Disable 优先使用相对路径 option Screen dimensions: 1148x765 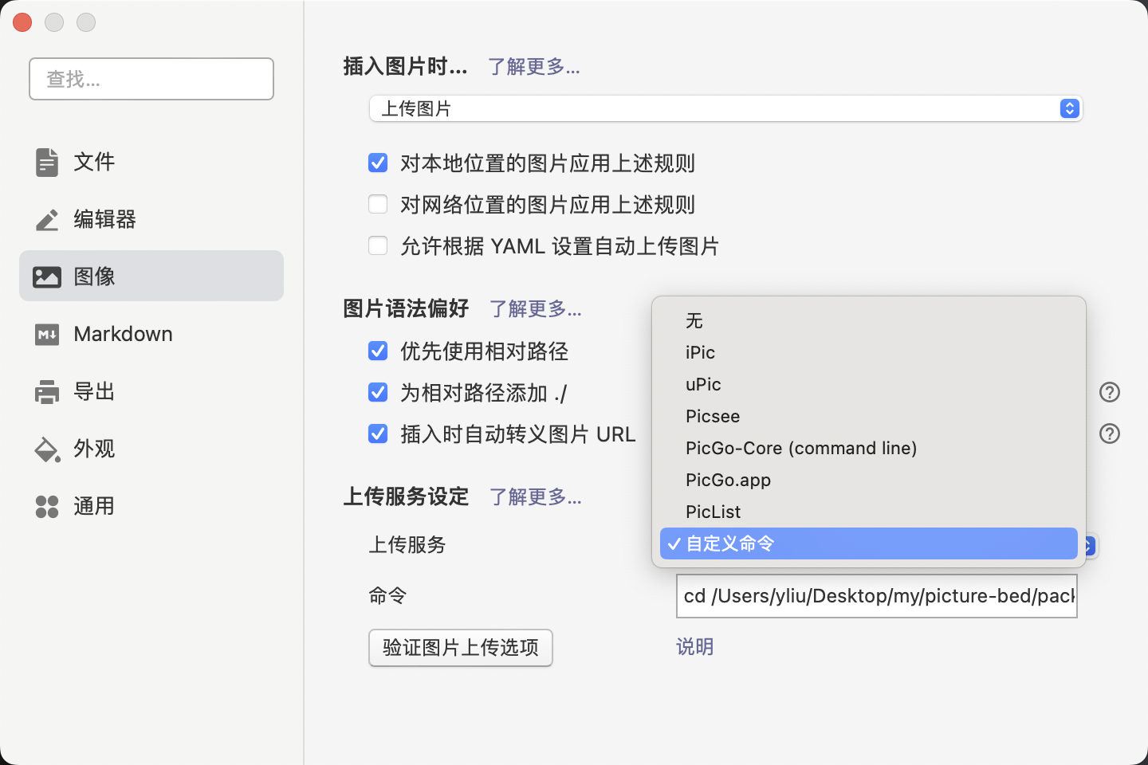[377, 351]
